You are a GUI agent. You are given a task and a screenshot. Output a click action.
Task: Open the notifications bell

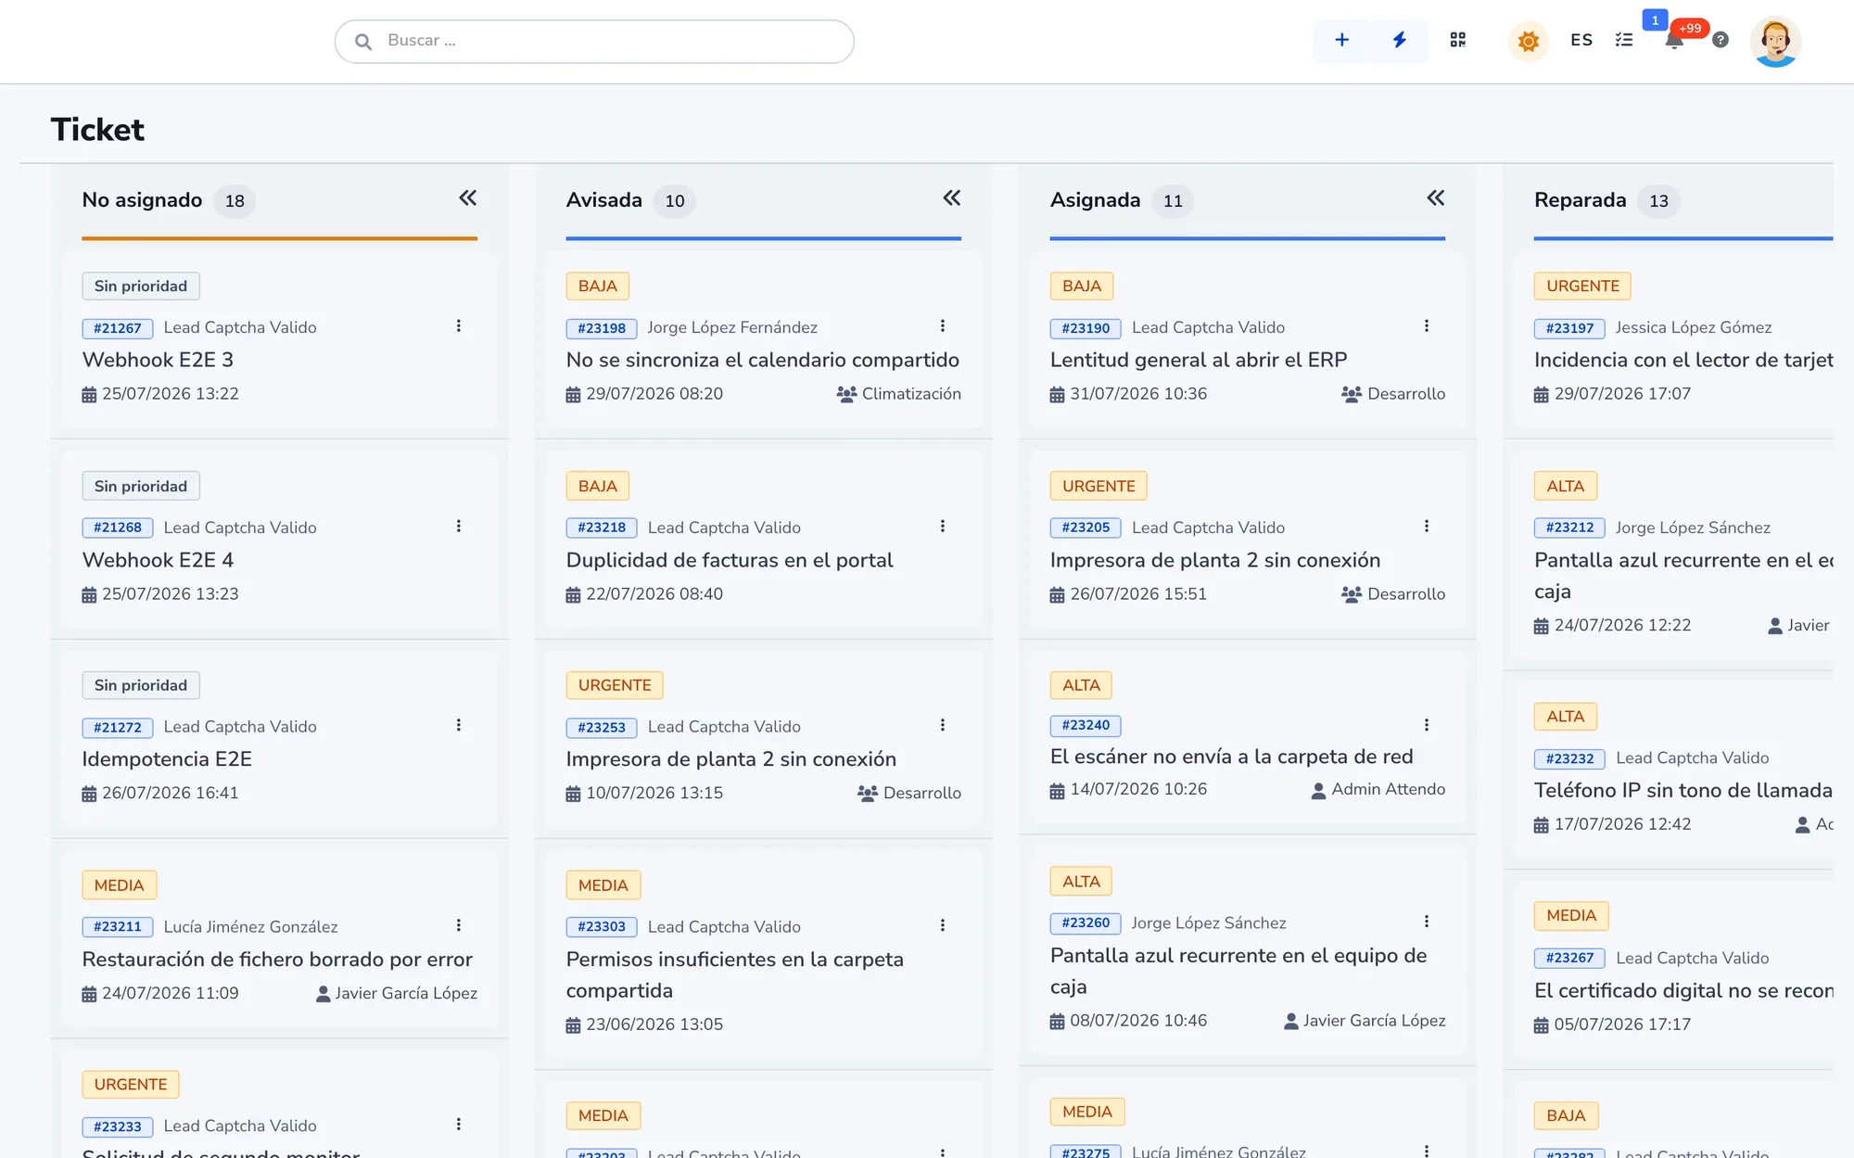[x=1674, y=41]
